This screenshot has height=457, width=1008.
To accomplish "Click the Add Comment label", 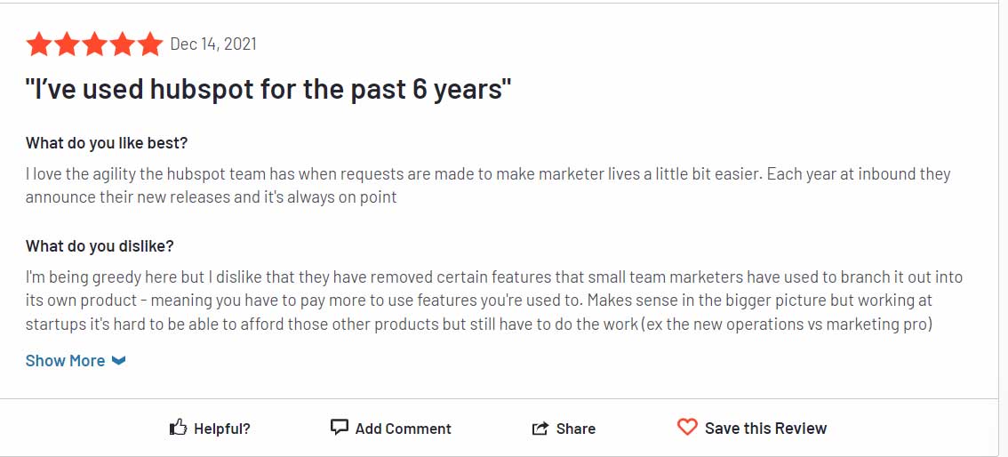I will [403, 429].
